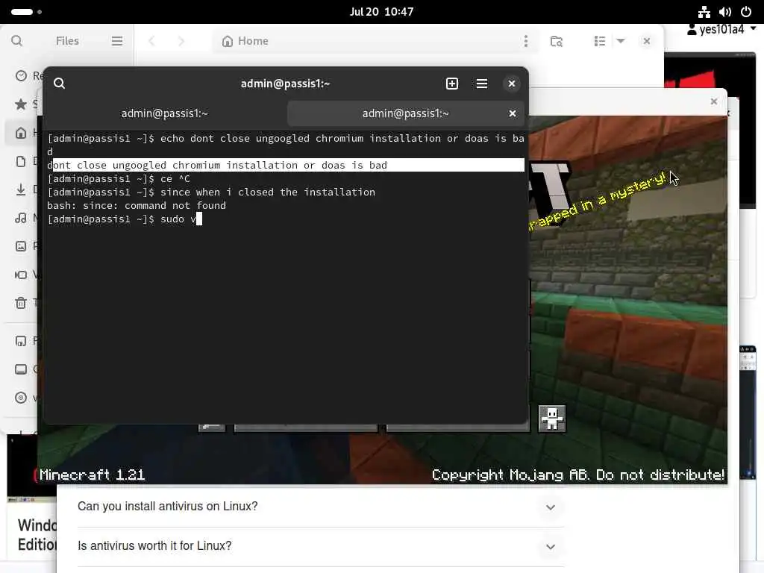Go back in Files navigation

[x=151, y=41]
